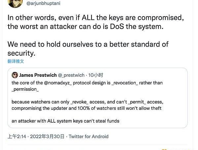Open the Twitter for Android source link
198x150 pixels.
click(x=88, y=136)
